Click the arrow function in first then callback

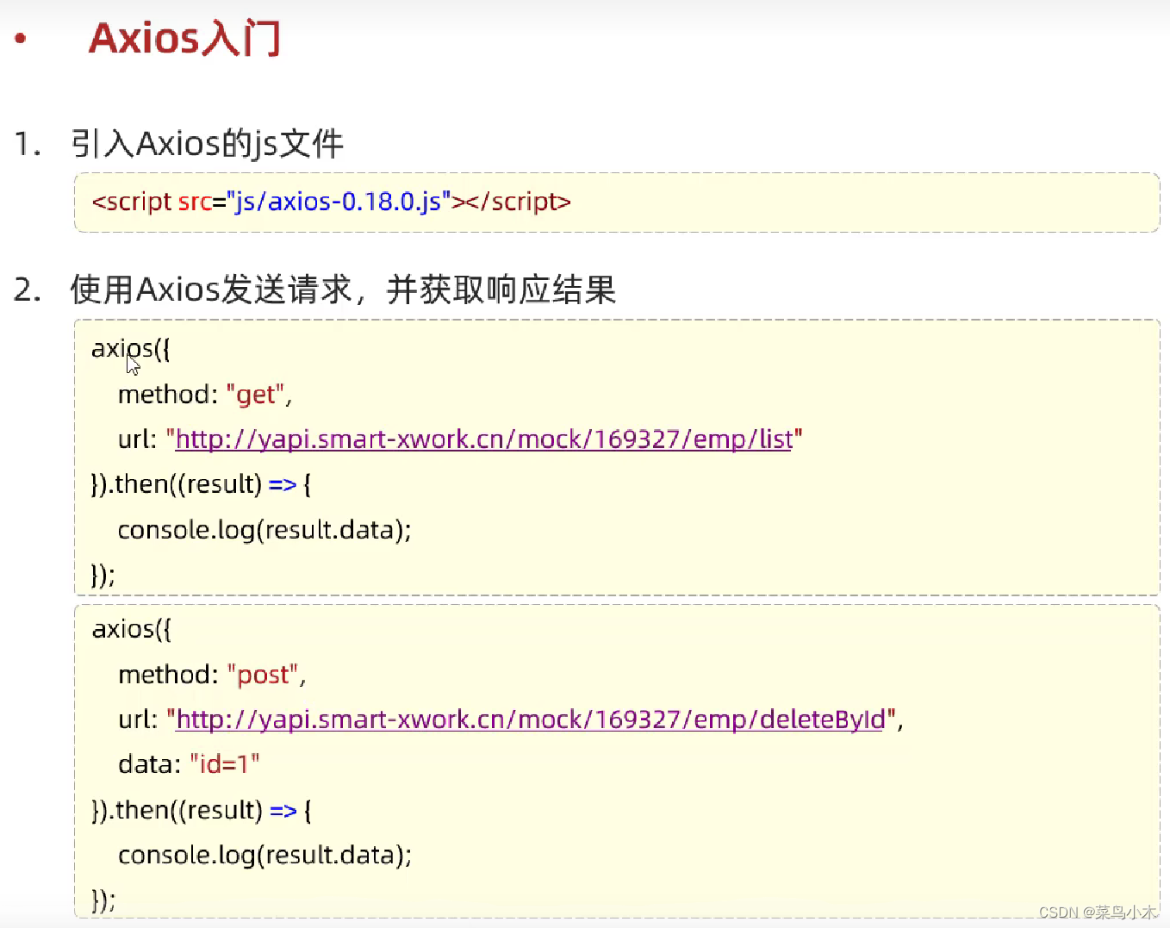(282, 484)
